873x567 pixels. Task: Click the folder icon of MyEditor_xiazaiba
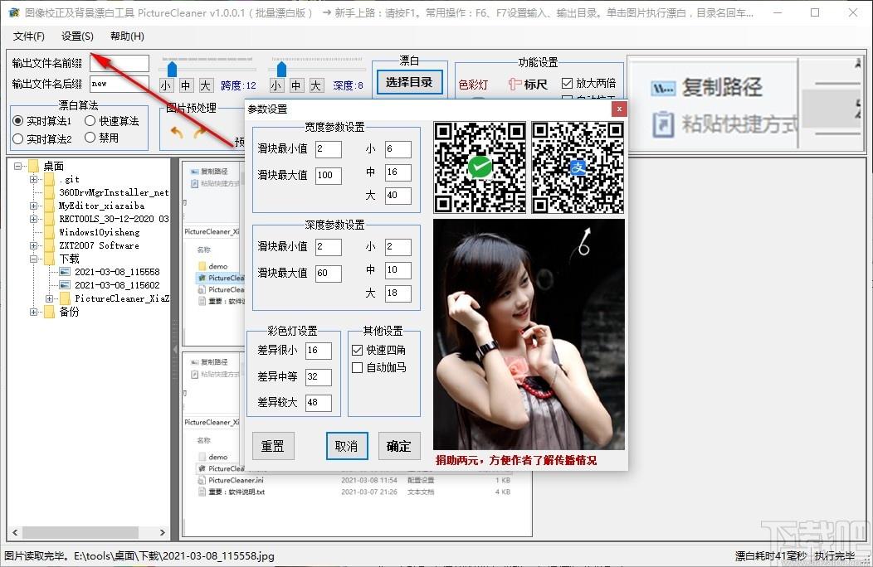click(x=49, y=206)
